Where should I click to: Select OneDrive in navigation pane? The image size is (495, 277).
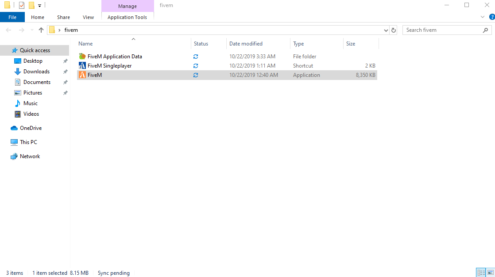(x=31, y=128)
